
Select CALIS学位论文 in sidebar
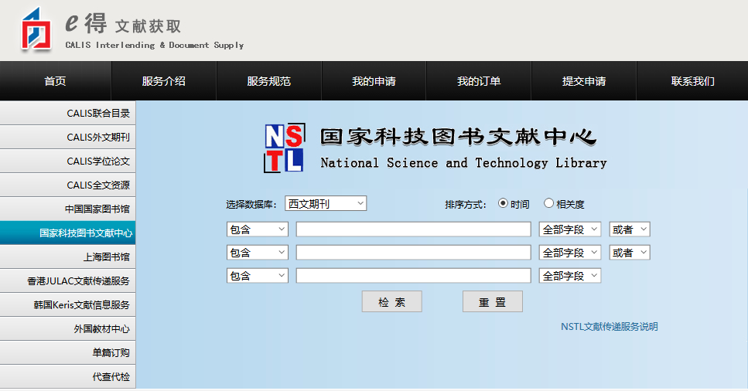click(x=68, y=161)
